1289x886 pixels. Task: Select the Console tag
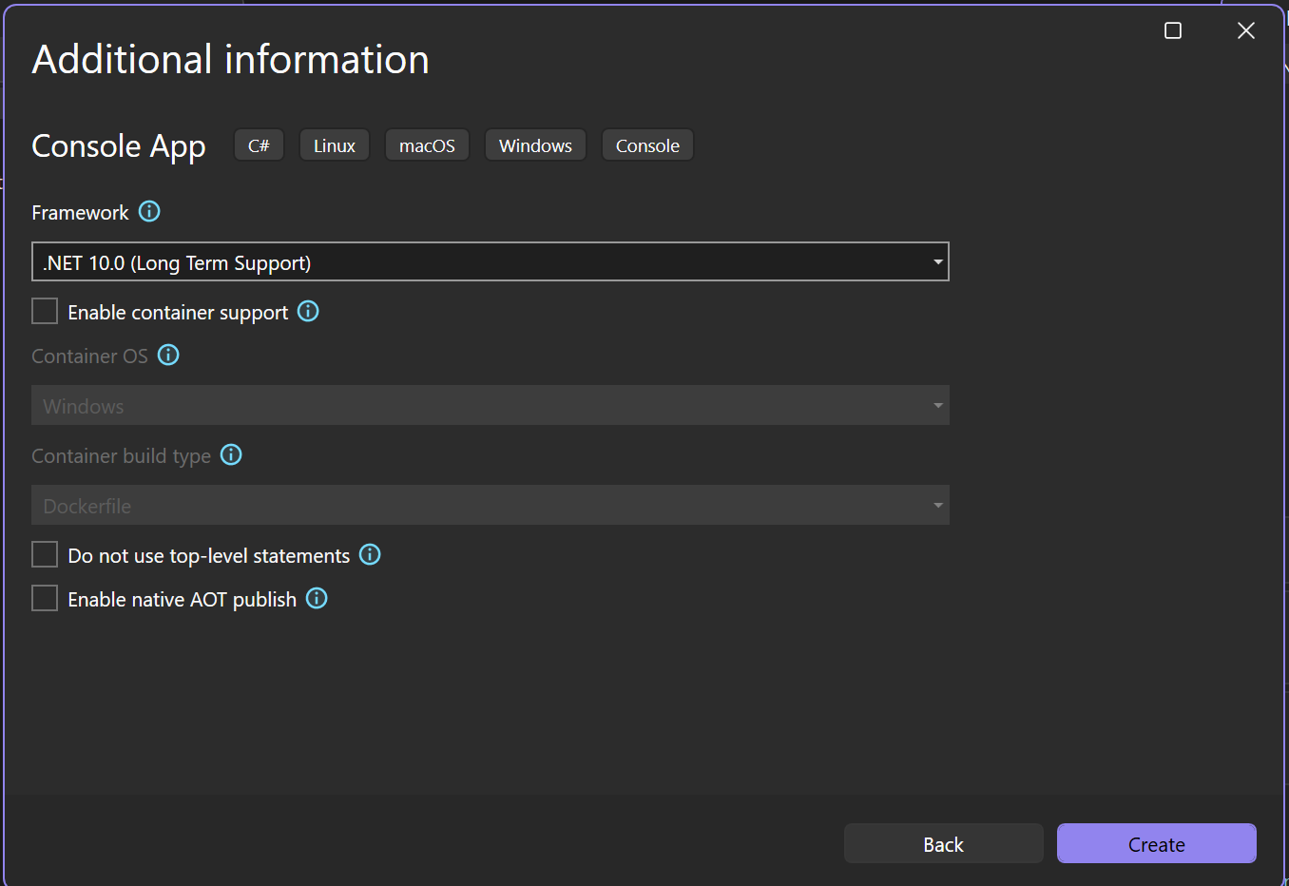coord(647,144)
